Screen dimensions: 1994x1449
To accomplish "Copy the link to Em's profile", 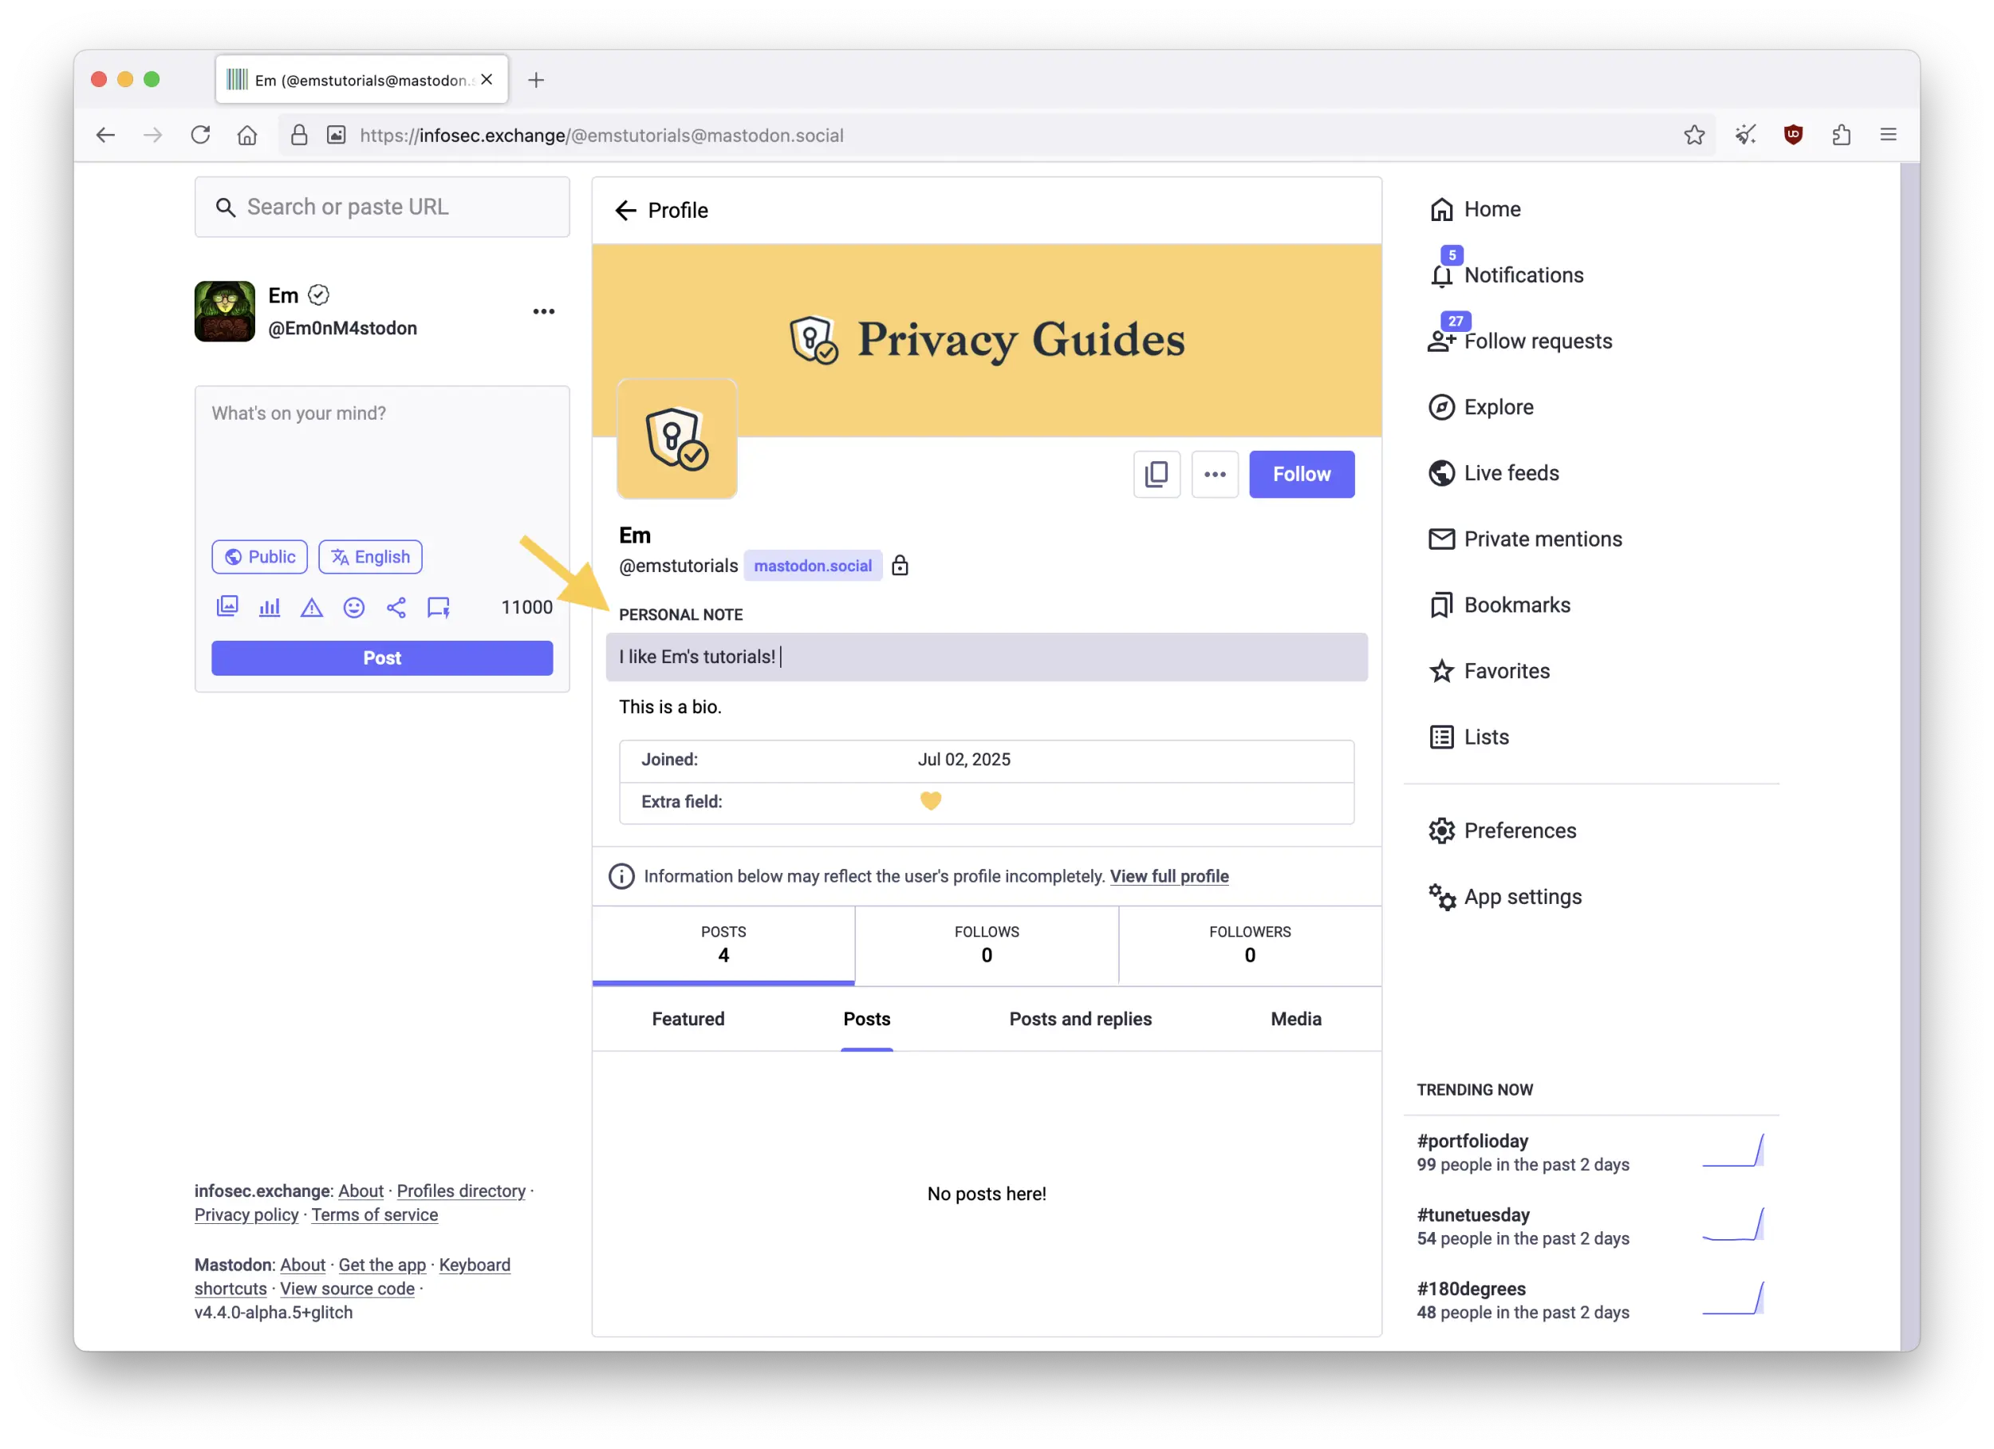I will coord(1157,474).
